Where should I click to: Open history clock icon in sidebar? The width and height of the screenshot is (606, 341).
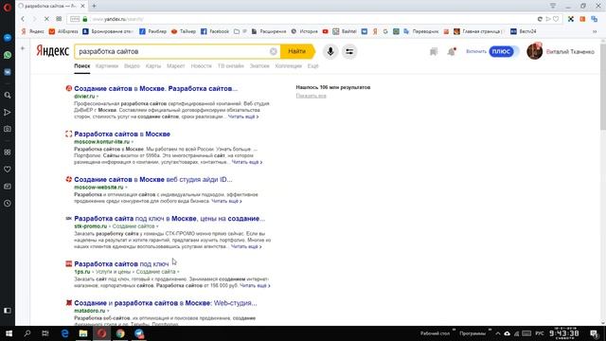pyautogui.click(x=8, y=204)
